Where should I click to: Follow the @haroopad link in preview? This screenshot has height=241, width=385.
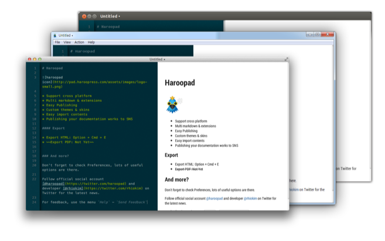(x=214, y=198)
